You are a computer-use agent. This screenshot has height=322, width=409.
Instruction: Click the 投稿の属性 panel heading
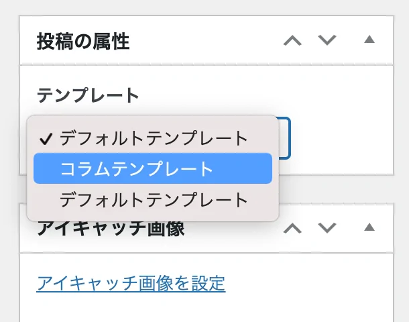(83, 41)
